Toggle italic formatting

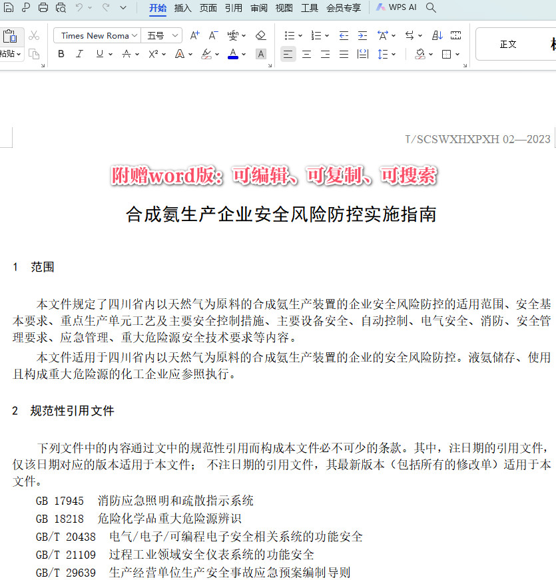tap(79, 53)
